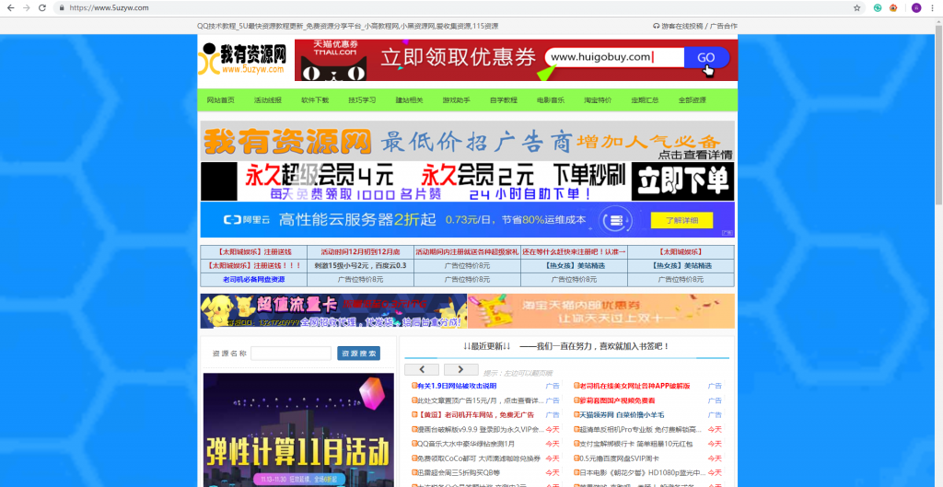Open the 淘宝特价 nav item
Image resolution: width=943 pixels, height=487 pixels.
pos(598,100)
